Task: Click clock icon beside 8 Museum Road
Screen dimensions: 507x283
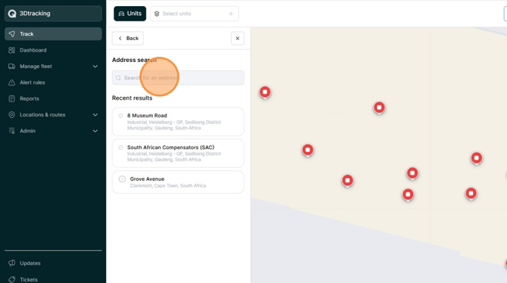Action: [x=120, y=116]
